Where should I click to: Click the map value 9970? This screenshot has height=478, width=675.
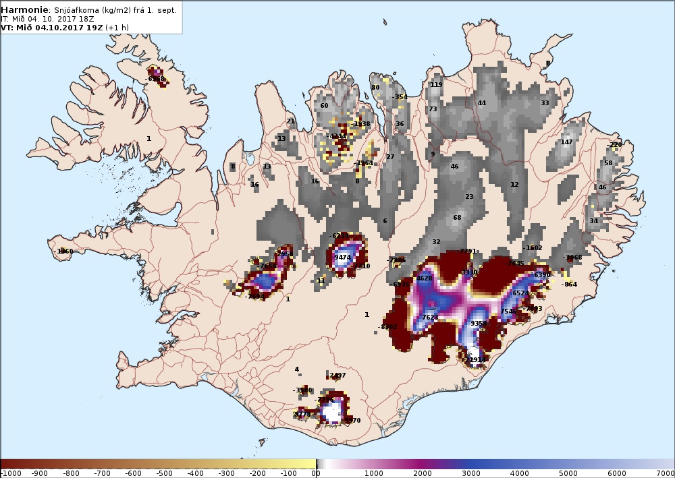point(352,421)
